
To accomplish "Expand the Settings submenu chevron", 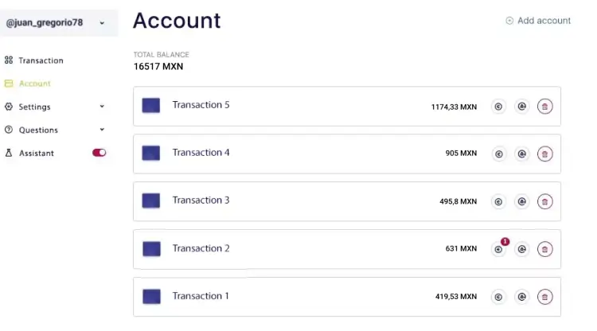I will tap(102, 107).
